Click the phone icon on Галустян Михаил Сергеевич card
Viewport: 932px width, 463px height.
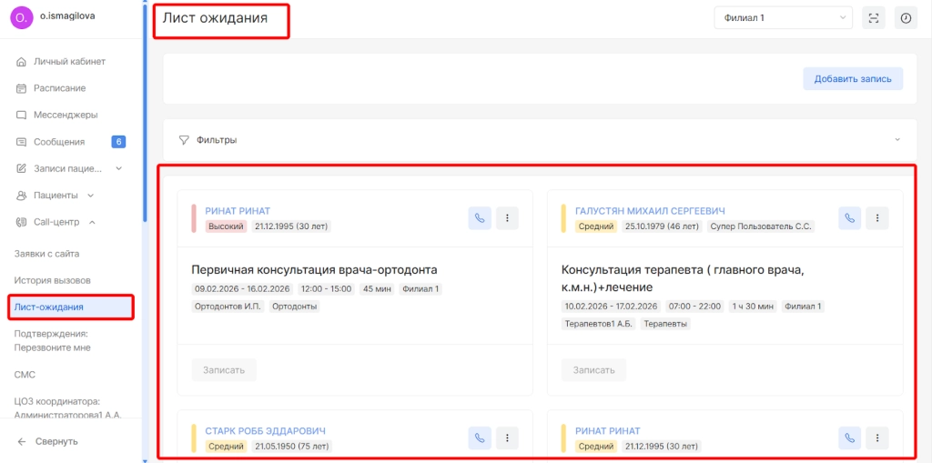849,218
